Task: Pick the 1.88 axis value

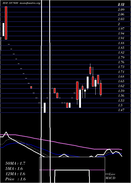Action: point(121,43)
